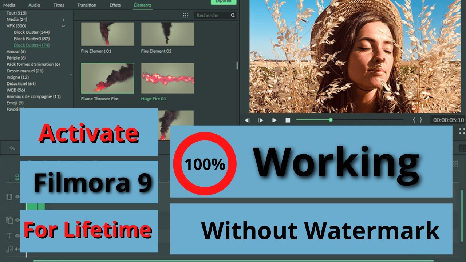Select Pack formes d'animation (6)
Image resolution: width=466 pixels, height=262 pixels.
(x=33, y=64)
